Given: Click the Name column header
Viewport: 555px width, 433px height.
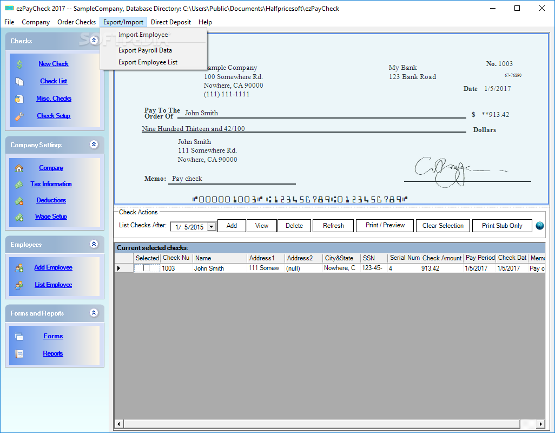Looking at the screenshot, I should [220, 258].
